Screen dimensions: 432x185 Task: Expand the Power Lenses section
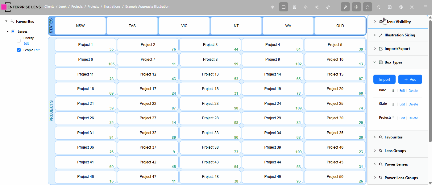[x=375, y=164]
